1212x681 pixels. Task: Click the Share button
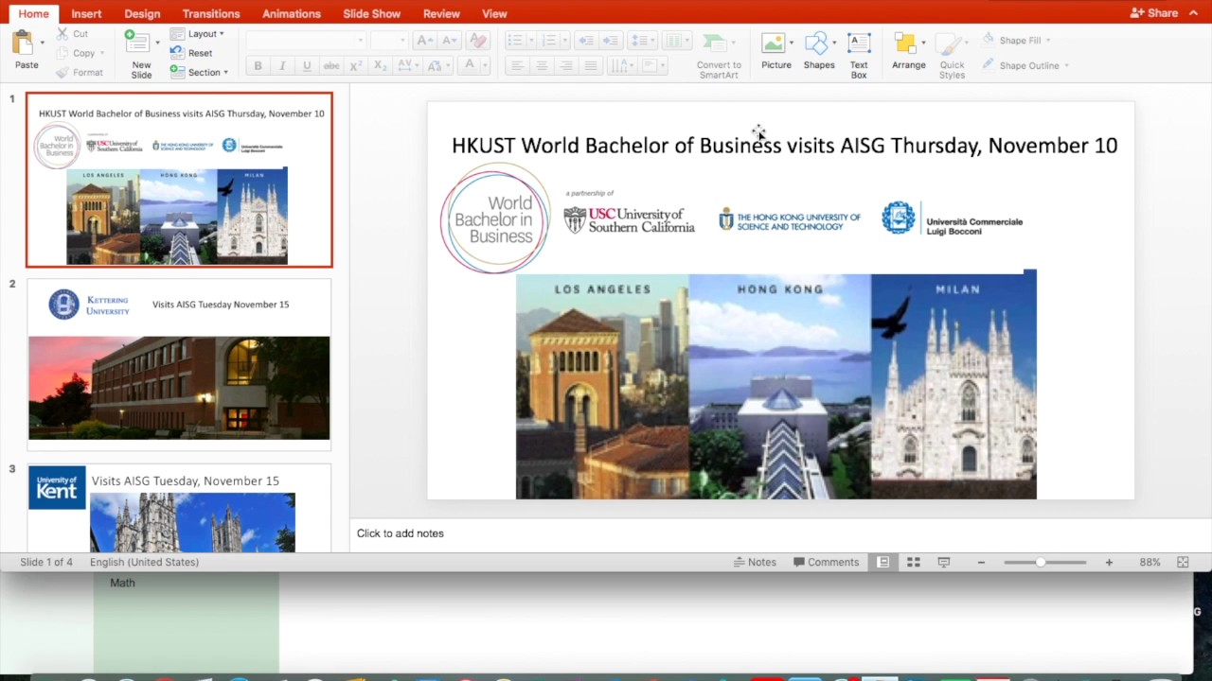(x=1154, y=13)
